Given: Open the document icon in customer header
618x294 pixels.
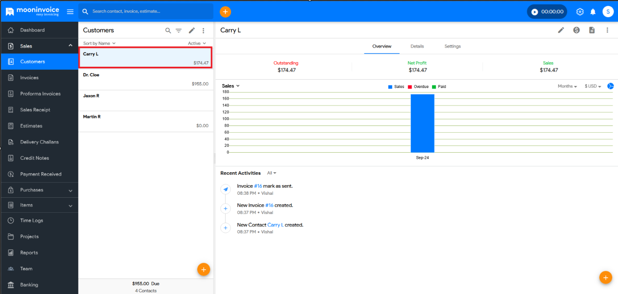Looking at the screenshot, I should (592, 30).
